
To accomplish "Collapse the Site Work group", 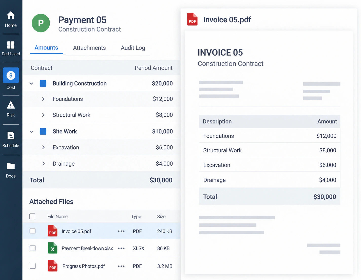I will point(31,131).
